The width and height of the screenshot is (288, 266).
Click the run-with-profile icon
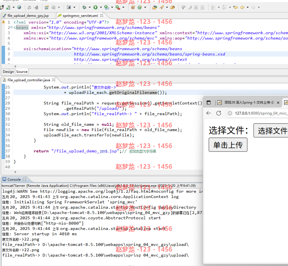[107, 7]
